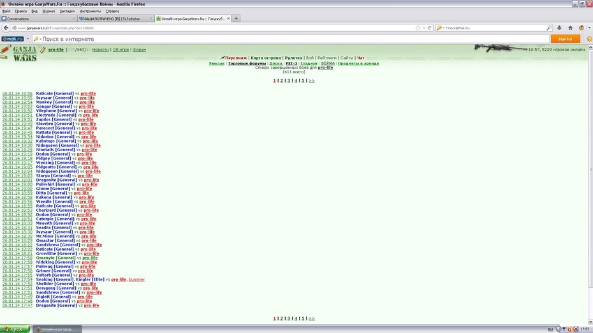Screen dimensions: 593x333
Task: Open the Чат link
Action: click(361, 58)
